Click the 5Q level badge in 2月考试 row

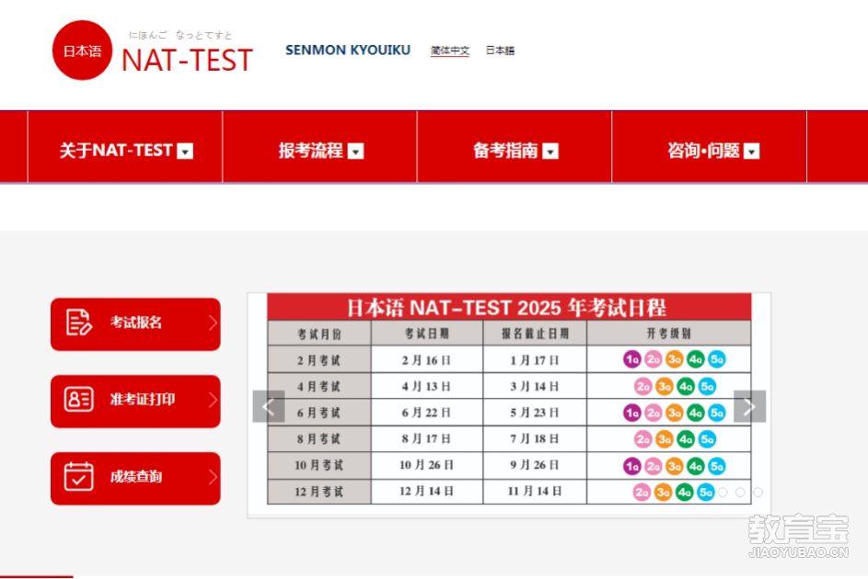click(717, 359)
